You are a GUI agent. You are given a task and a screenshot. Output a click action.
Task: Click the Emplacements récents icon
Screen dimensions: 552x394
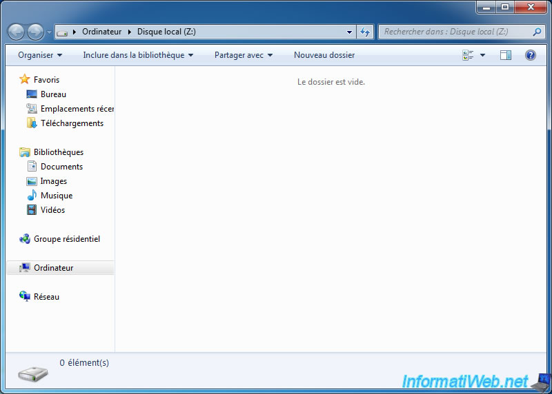click(32, 109)
